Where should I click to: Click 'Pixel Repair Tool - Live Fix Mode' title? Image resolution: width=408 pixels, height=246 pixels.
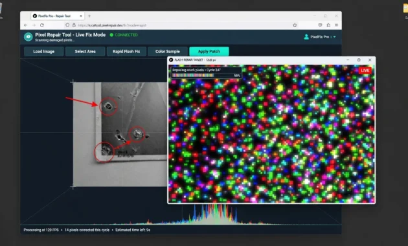click(x=70, y=35)
